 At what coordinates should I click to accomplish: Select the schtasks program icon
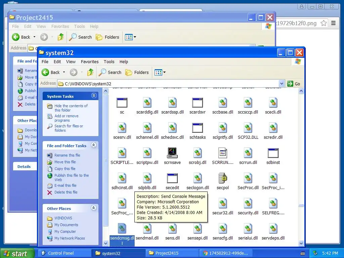198,128
